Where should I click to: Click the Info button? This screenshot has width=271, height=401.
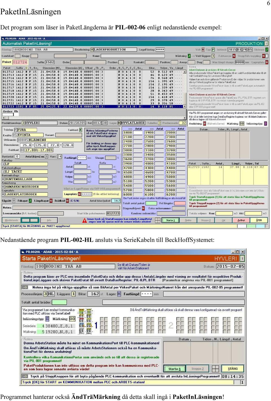point(49,220)
